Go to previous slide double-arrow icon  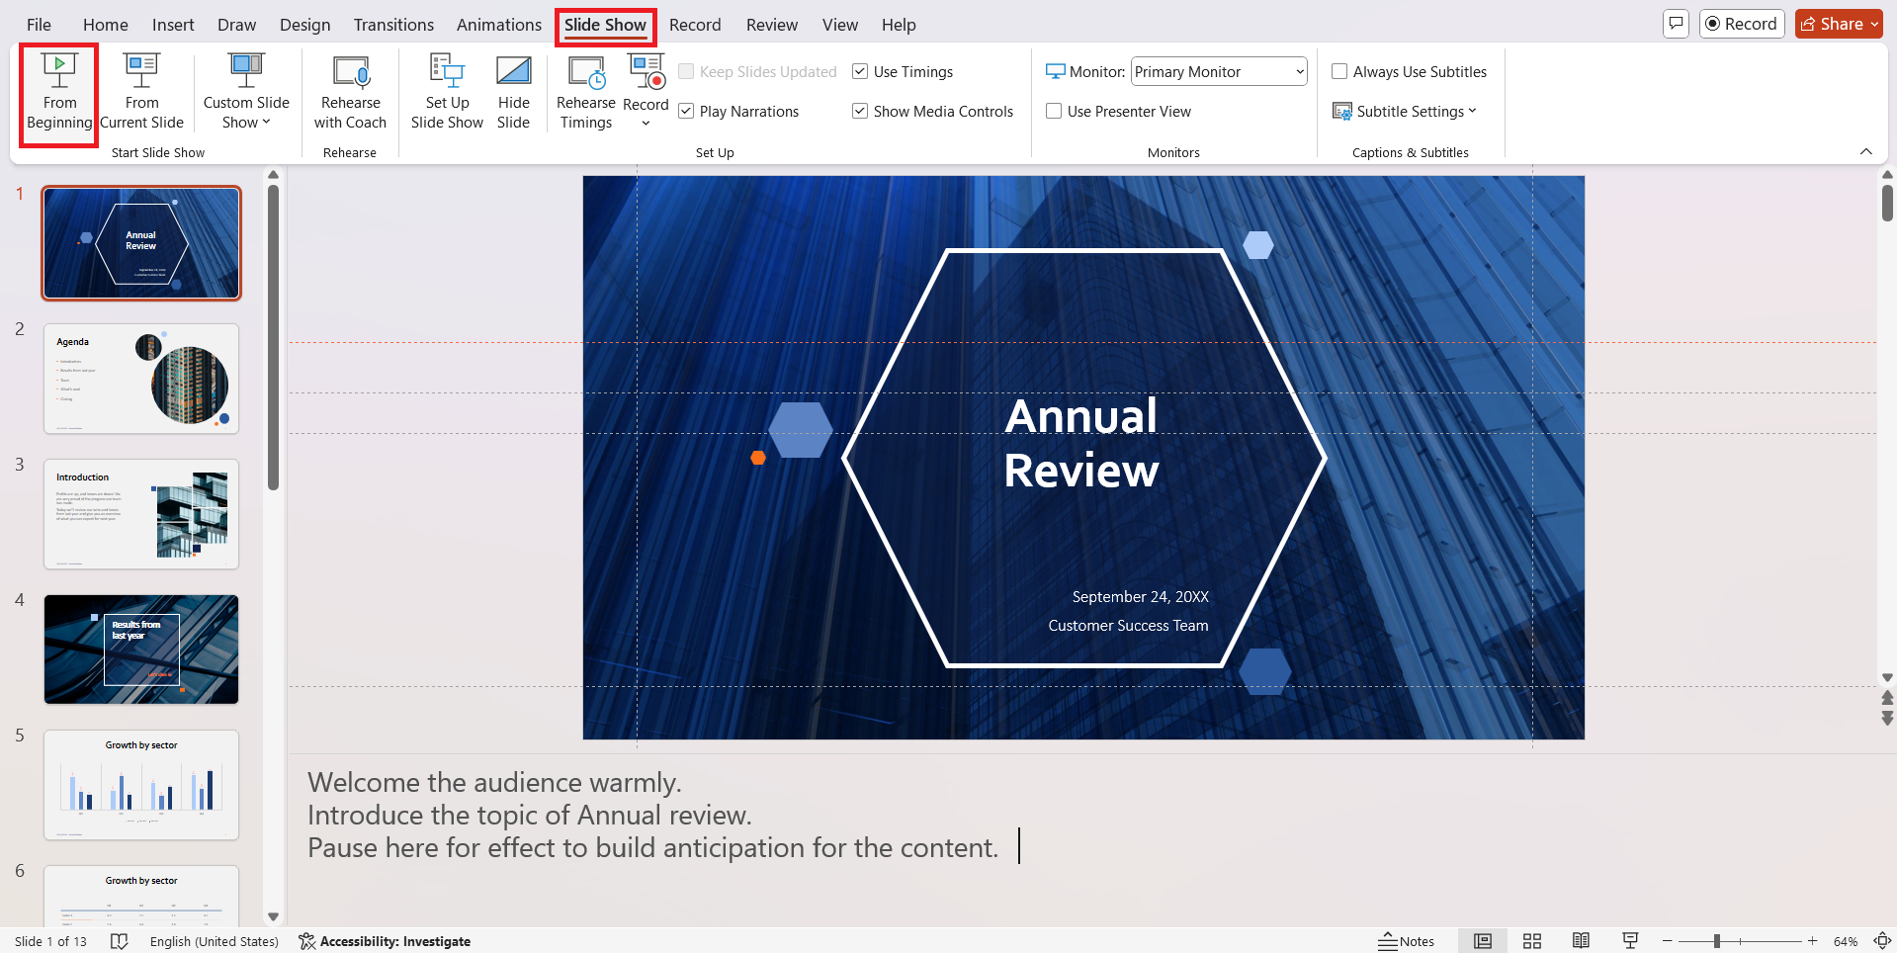(x=1887, y=697)
